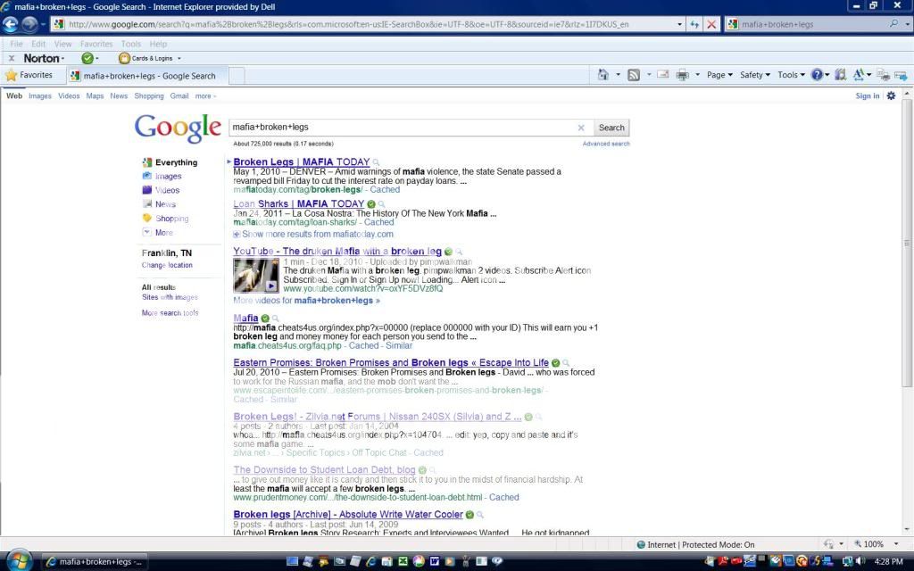Click the Google logo
This screenshot has width=914, height=571.
(178, 128)
